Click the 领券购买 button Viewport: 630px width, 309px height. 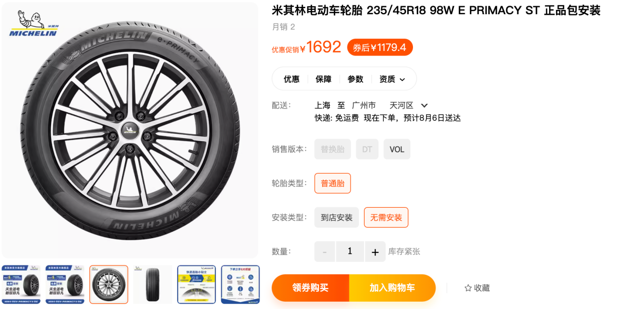tap(311, 287)
